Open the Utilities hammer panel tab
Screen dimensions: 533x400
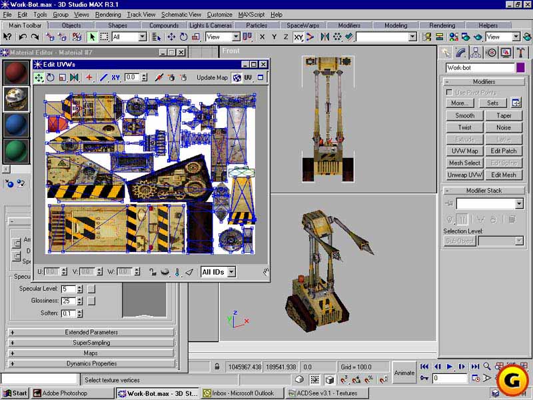pos(520,53)
